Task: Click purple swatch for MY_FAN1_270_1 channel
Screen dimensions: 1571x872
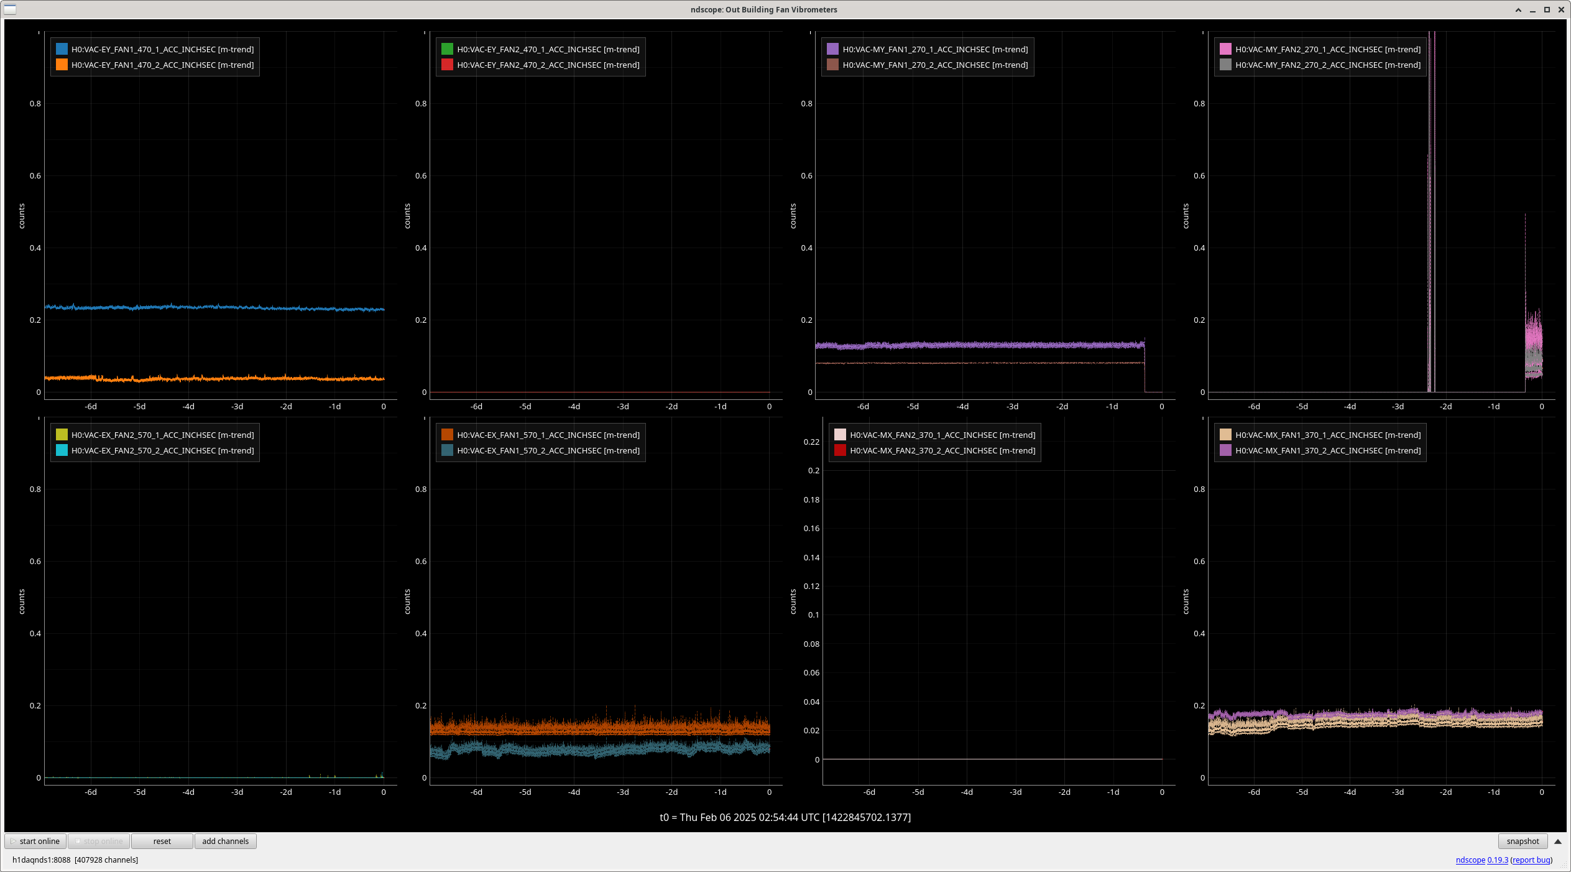Action: click(832, 49)
